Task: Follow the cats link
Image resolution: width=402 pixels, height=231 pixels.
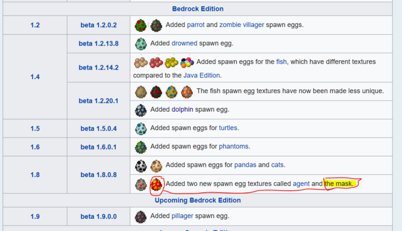Action: (277, 165)
